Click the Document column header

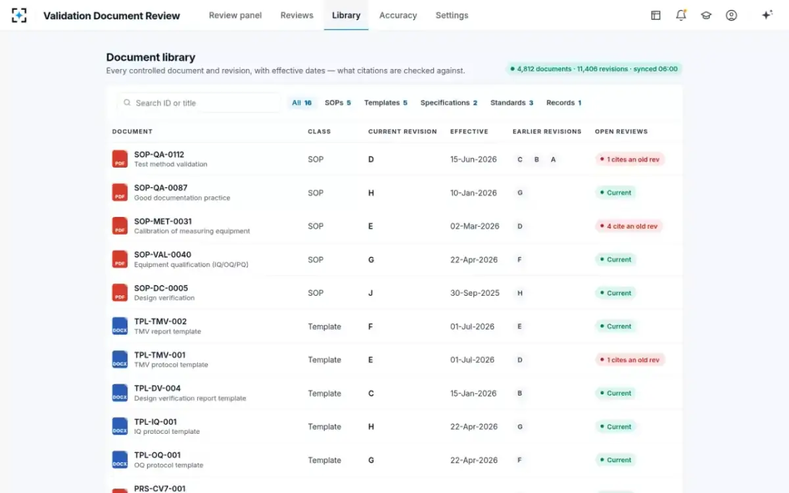tap(132, 131)
